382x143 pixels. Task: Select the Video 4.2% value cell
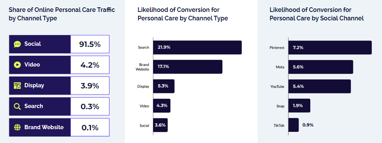[90, 65]
